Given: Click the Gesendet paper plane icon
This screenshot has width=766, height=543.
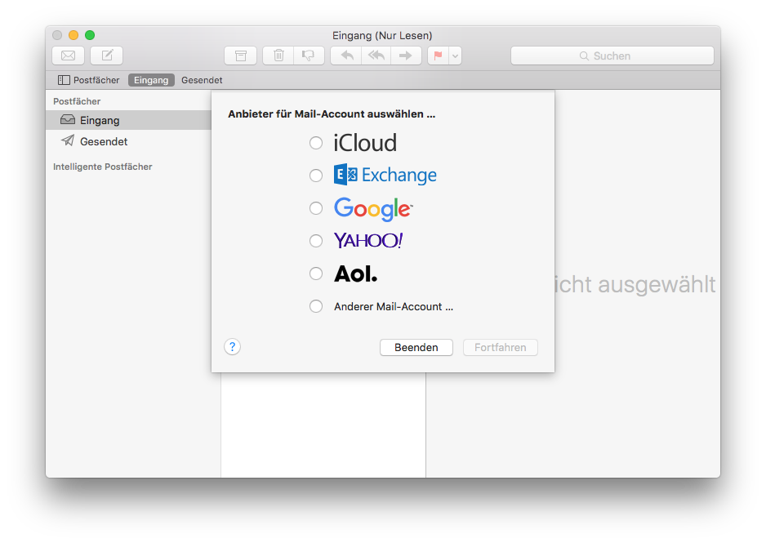Looking at the screenshot, I should (68, 140).
